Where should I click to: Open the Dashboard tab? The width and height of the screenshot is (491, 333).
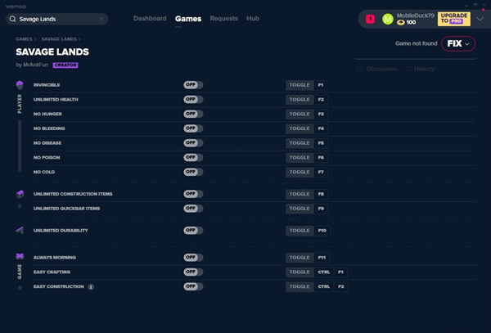150,19
